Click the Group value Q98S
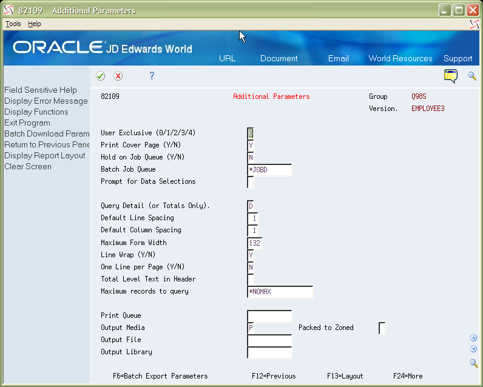Image resolution: width=483 pixels, height=387 pixels. [419, 96]
